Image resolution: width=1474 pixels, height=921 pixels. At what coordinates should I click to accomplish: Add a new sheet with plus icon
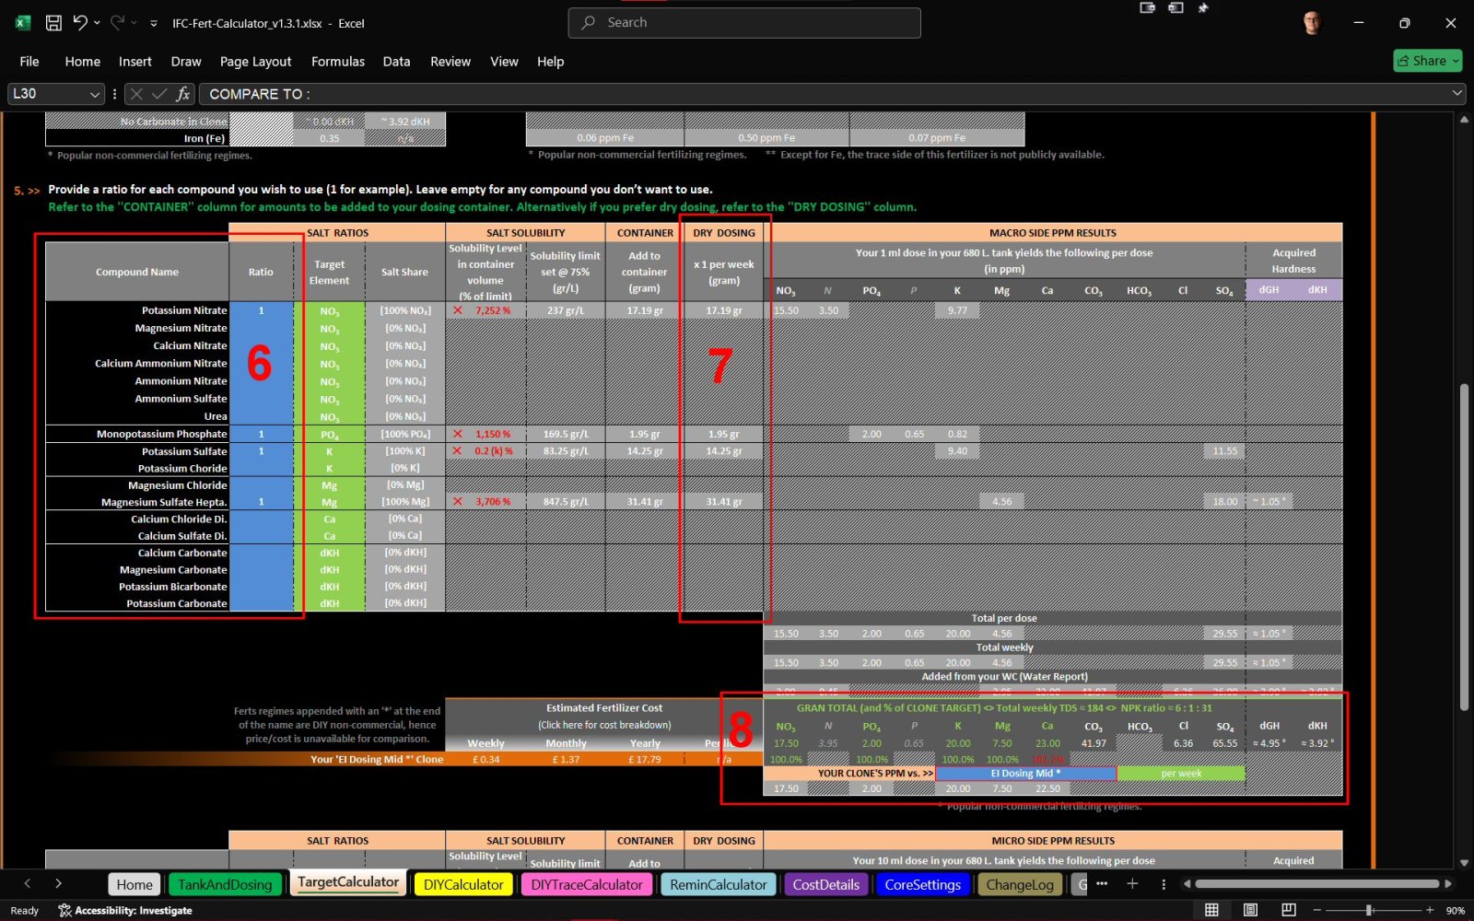(1132, 884)
